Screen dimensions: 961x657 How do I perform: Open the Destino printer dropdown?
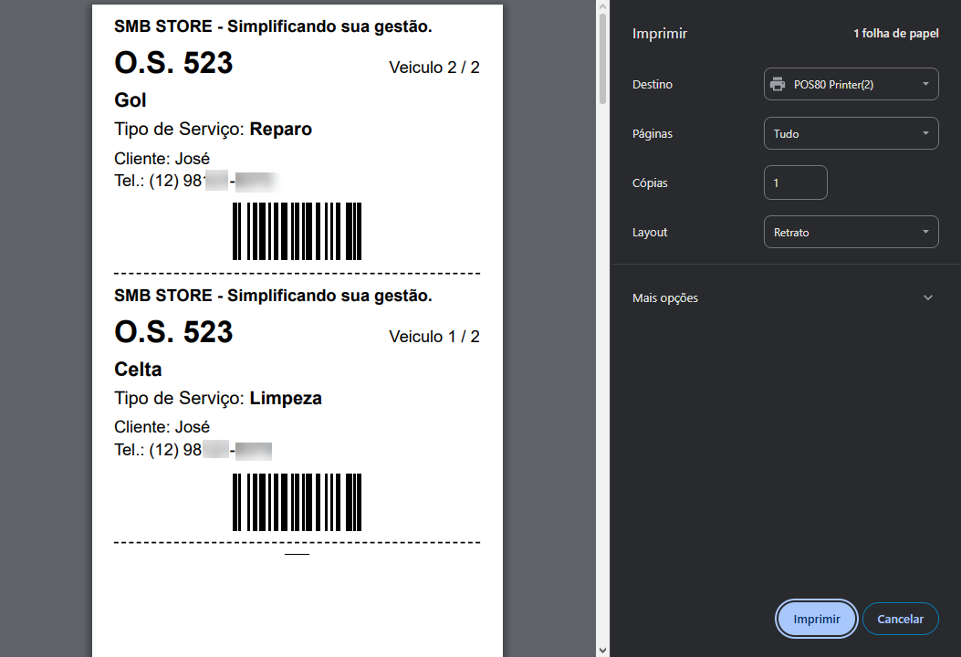point(851,84)
